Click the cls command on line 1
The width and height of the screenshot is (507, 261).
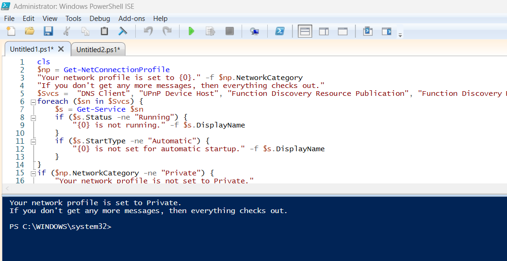pyautogui.click(x=44, y=62)
